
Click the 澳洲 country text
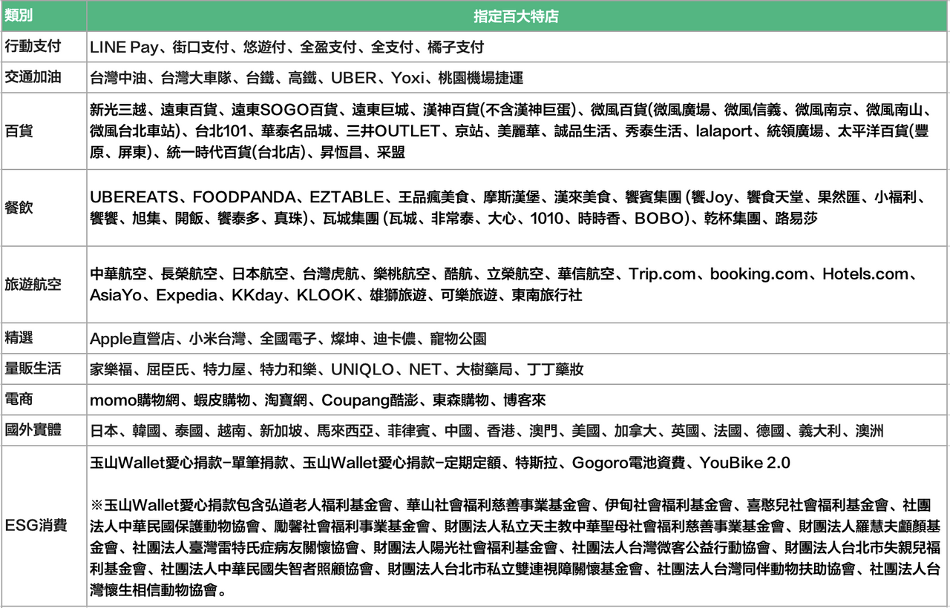pyautogui.click(x=870, y=431)
